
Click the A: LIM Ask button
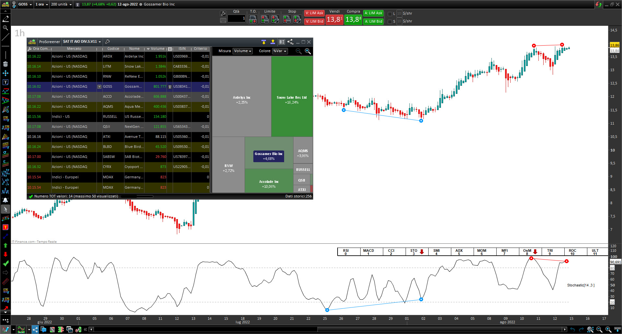[374, 13]
